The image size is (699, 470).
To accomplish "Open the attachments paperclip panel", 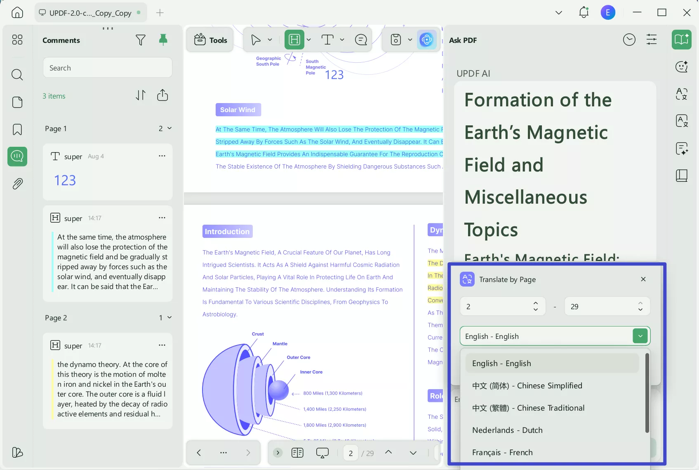I will 17,184.
